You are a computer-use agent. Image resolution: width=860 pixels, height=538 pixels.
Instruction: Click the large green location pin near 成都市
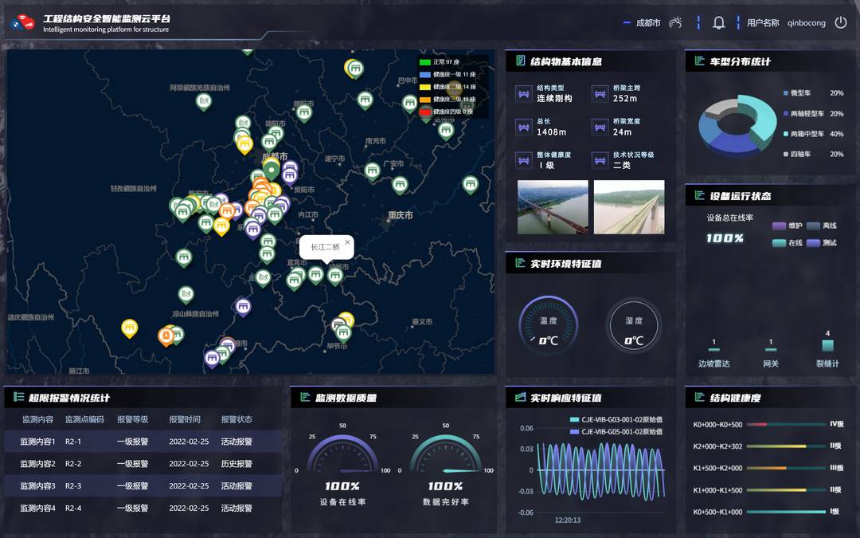click(272, 170)
